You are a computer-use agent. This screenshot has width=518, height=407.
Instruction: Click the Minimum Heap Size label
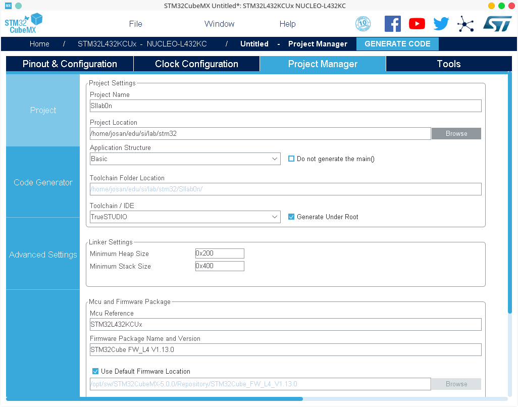click(x=119, y=253)
